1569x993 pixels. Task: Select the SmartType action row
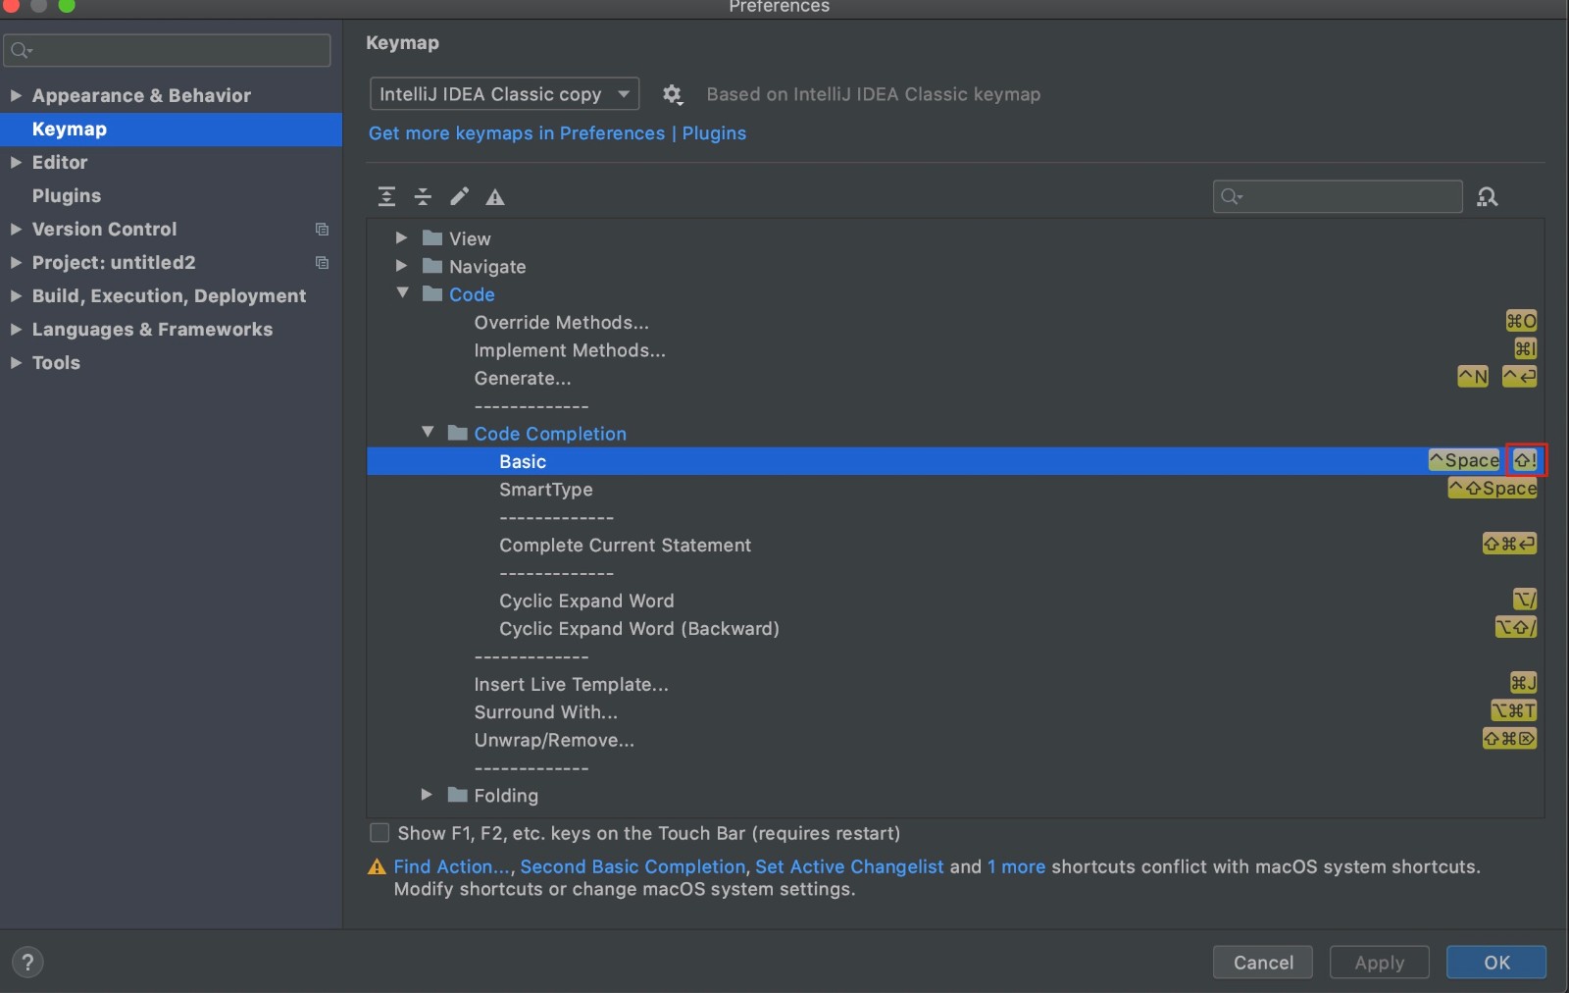[955, 489]
